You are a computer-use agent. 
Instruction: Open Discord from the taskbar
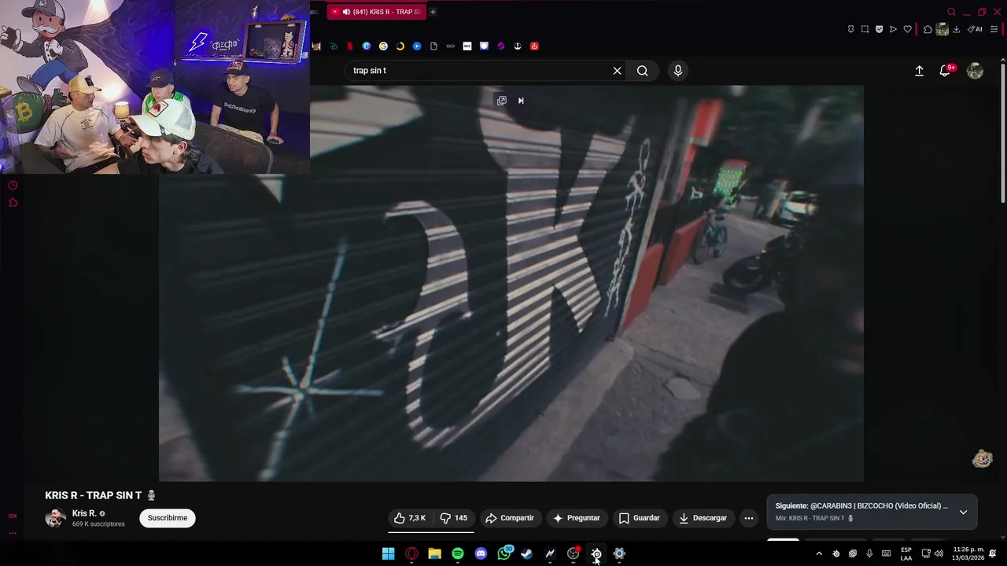pyautogui.click(x=481, y=554)
